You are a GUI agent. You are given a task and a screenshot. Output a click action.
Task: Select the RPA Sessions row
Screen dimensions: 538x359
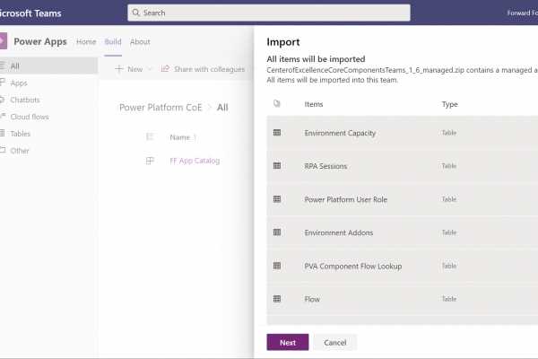[x=402, y=166]
